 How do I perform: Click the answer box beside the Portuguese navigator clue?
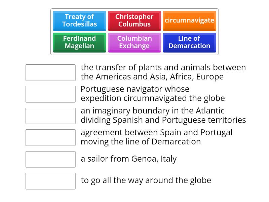pos(50,94)
